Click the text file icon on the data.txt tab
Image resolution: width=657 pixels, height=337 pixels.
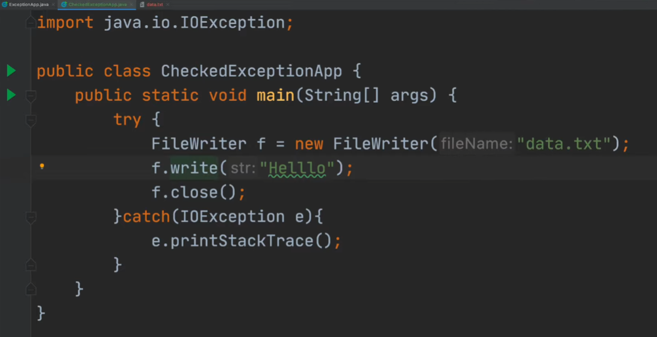pos(142,5)
